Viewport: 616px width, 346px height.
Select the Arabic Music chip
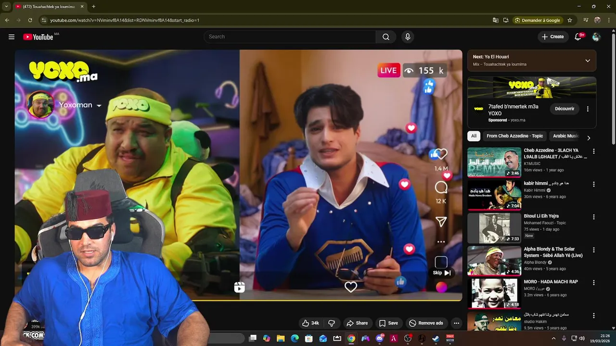click(x=565, y=136)
